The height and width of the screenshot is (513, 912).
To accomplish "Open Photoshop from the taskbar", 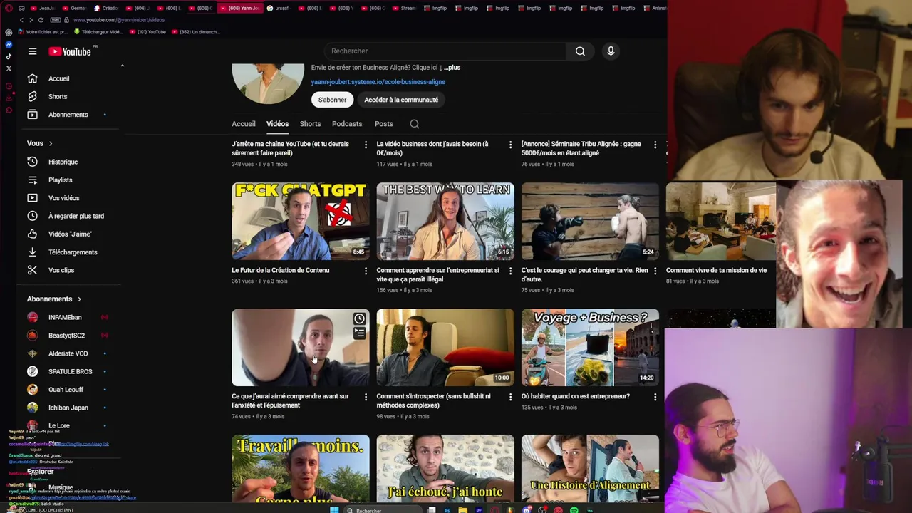I will (x=447, y=510).
